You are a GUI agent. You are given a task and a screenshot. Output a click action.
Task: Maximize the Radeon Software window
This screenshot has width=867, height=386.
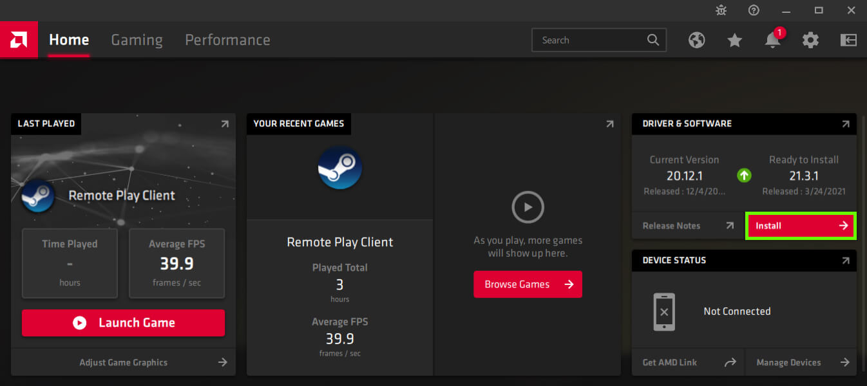819,10
